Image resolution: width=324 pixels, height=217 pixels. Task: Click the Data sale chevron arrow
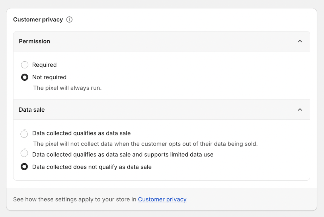point(300,110)
